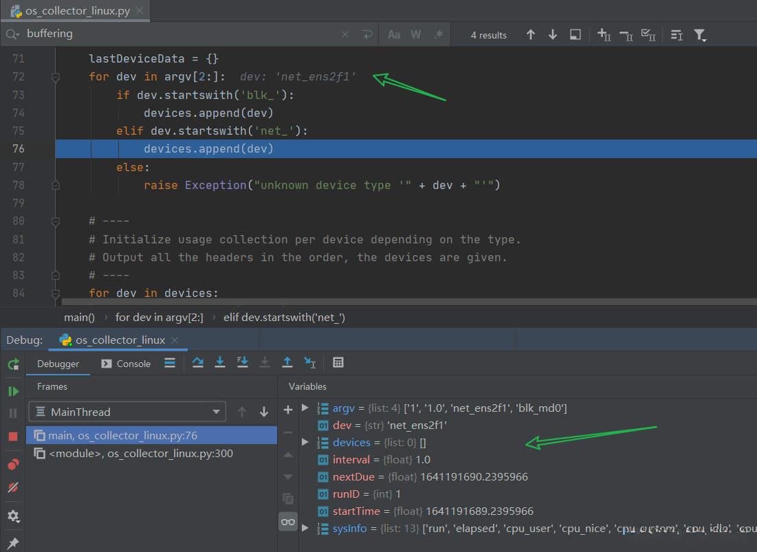Toggle whole Words search option
The width and height of the screenshot is (757, 552).
[x=416, y=34]
